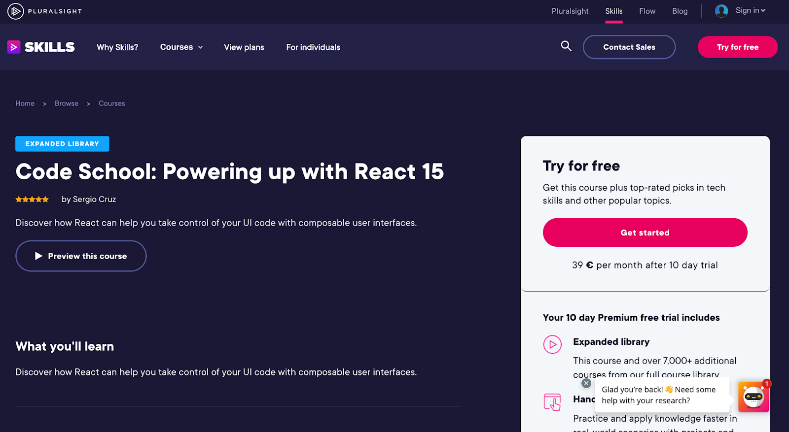The height and width of the screenshot is (432, 789).
Task: Click the What you'll learn heading
Action: (x=65, y=346)
